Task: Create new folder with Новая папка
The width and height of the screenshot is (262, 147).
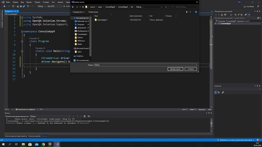Action: [x=93, y=12]
